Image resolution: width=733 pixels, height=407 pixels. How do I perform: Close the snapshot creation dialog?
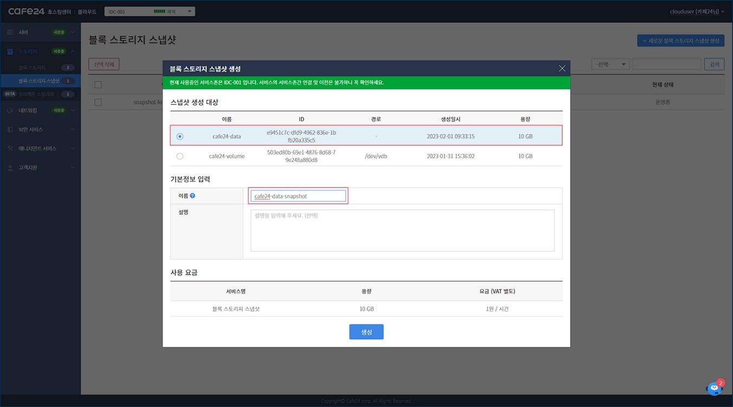point(562,68)
